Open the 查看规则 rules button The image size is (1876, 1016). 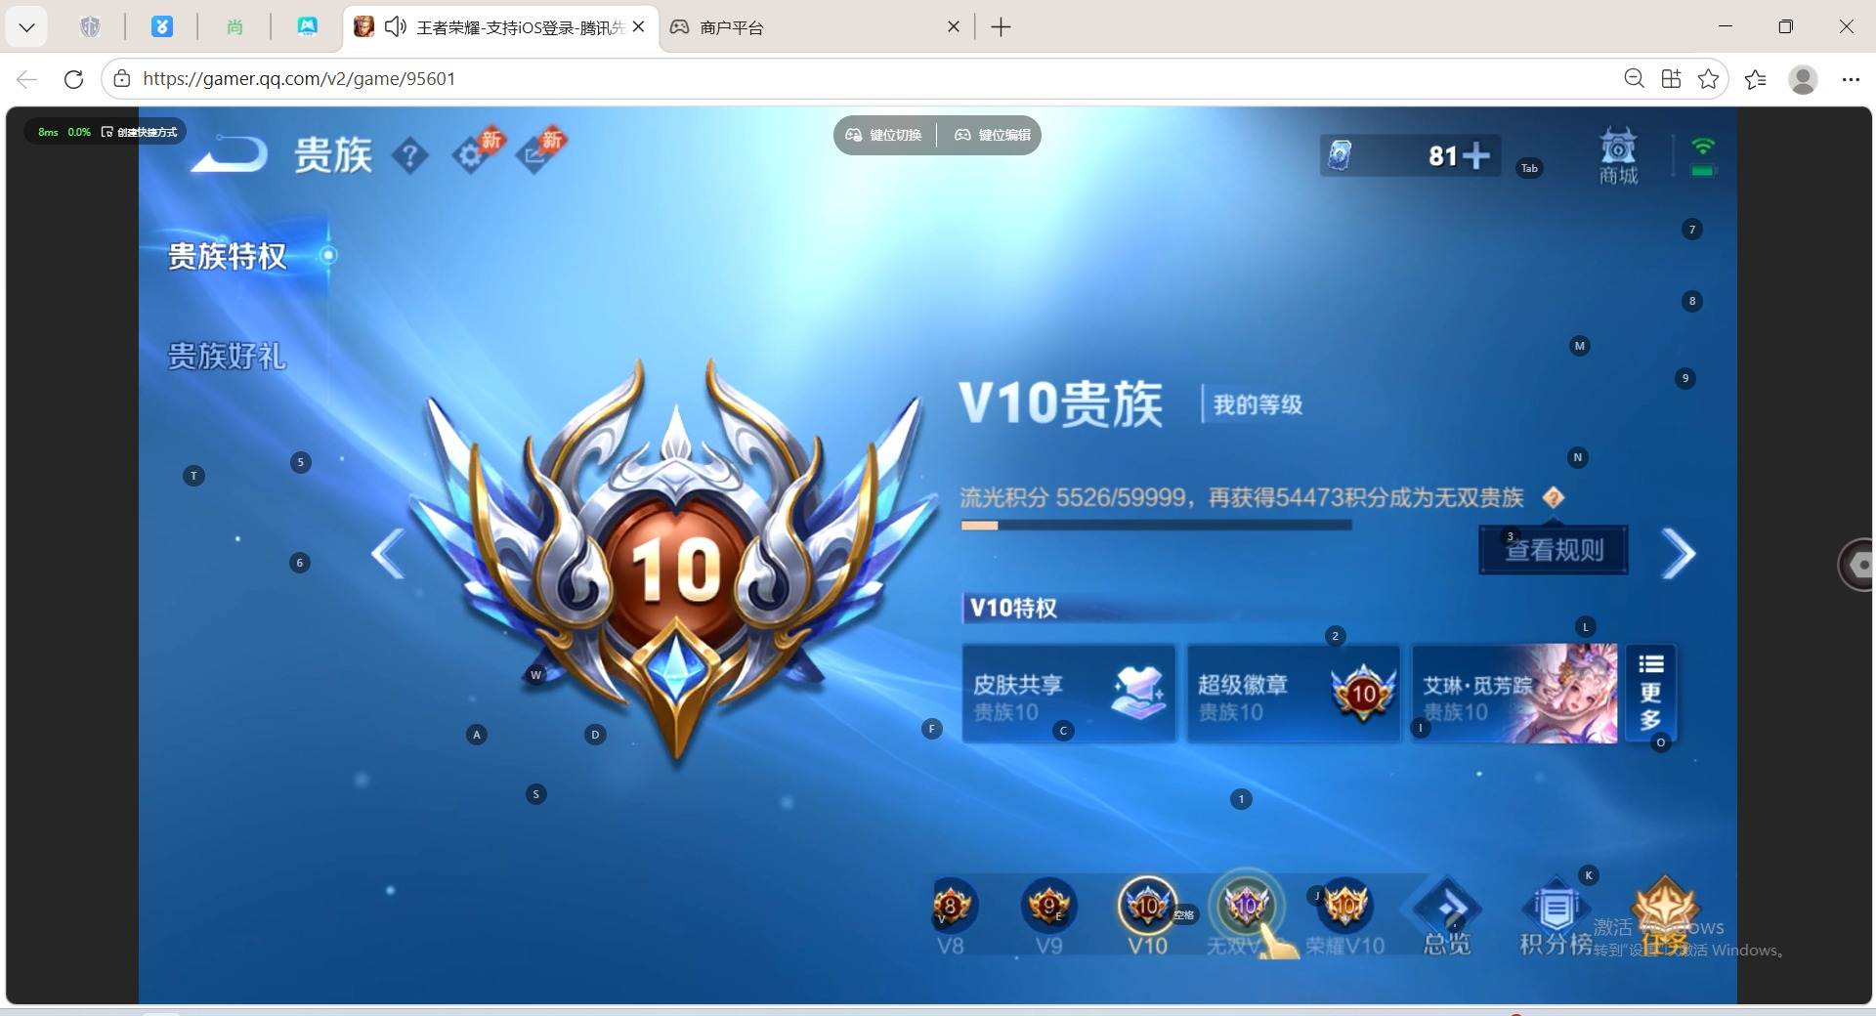click(1554, 550)
